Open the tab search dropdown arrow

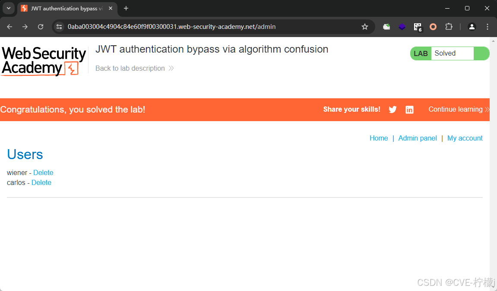point(9,8)
